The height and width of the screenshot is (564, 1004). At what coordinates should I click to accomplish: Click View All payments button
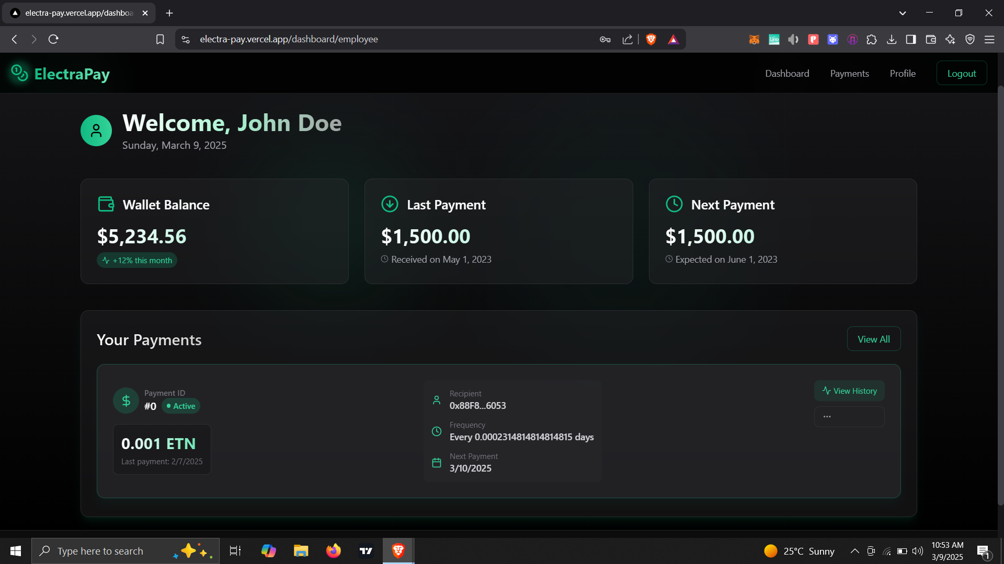[x=873, y=339]
